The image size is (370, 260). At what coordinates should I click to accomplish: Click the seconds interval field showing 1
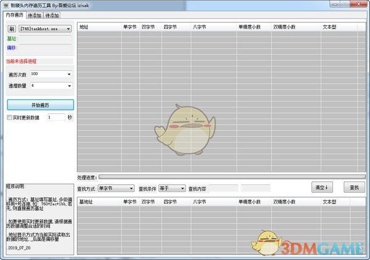(56, 117)
